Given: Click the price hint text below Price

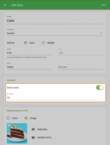Looking at the screenshot, I should click(x=26, y=57).
